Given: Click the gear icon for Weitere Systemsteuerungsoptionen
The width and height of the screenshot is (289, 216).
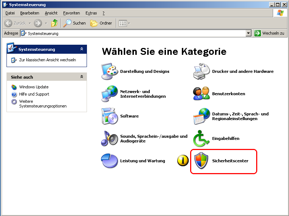Looking at the screenshot, I should [x=14, y=102].
